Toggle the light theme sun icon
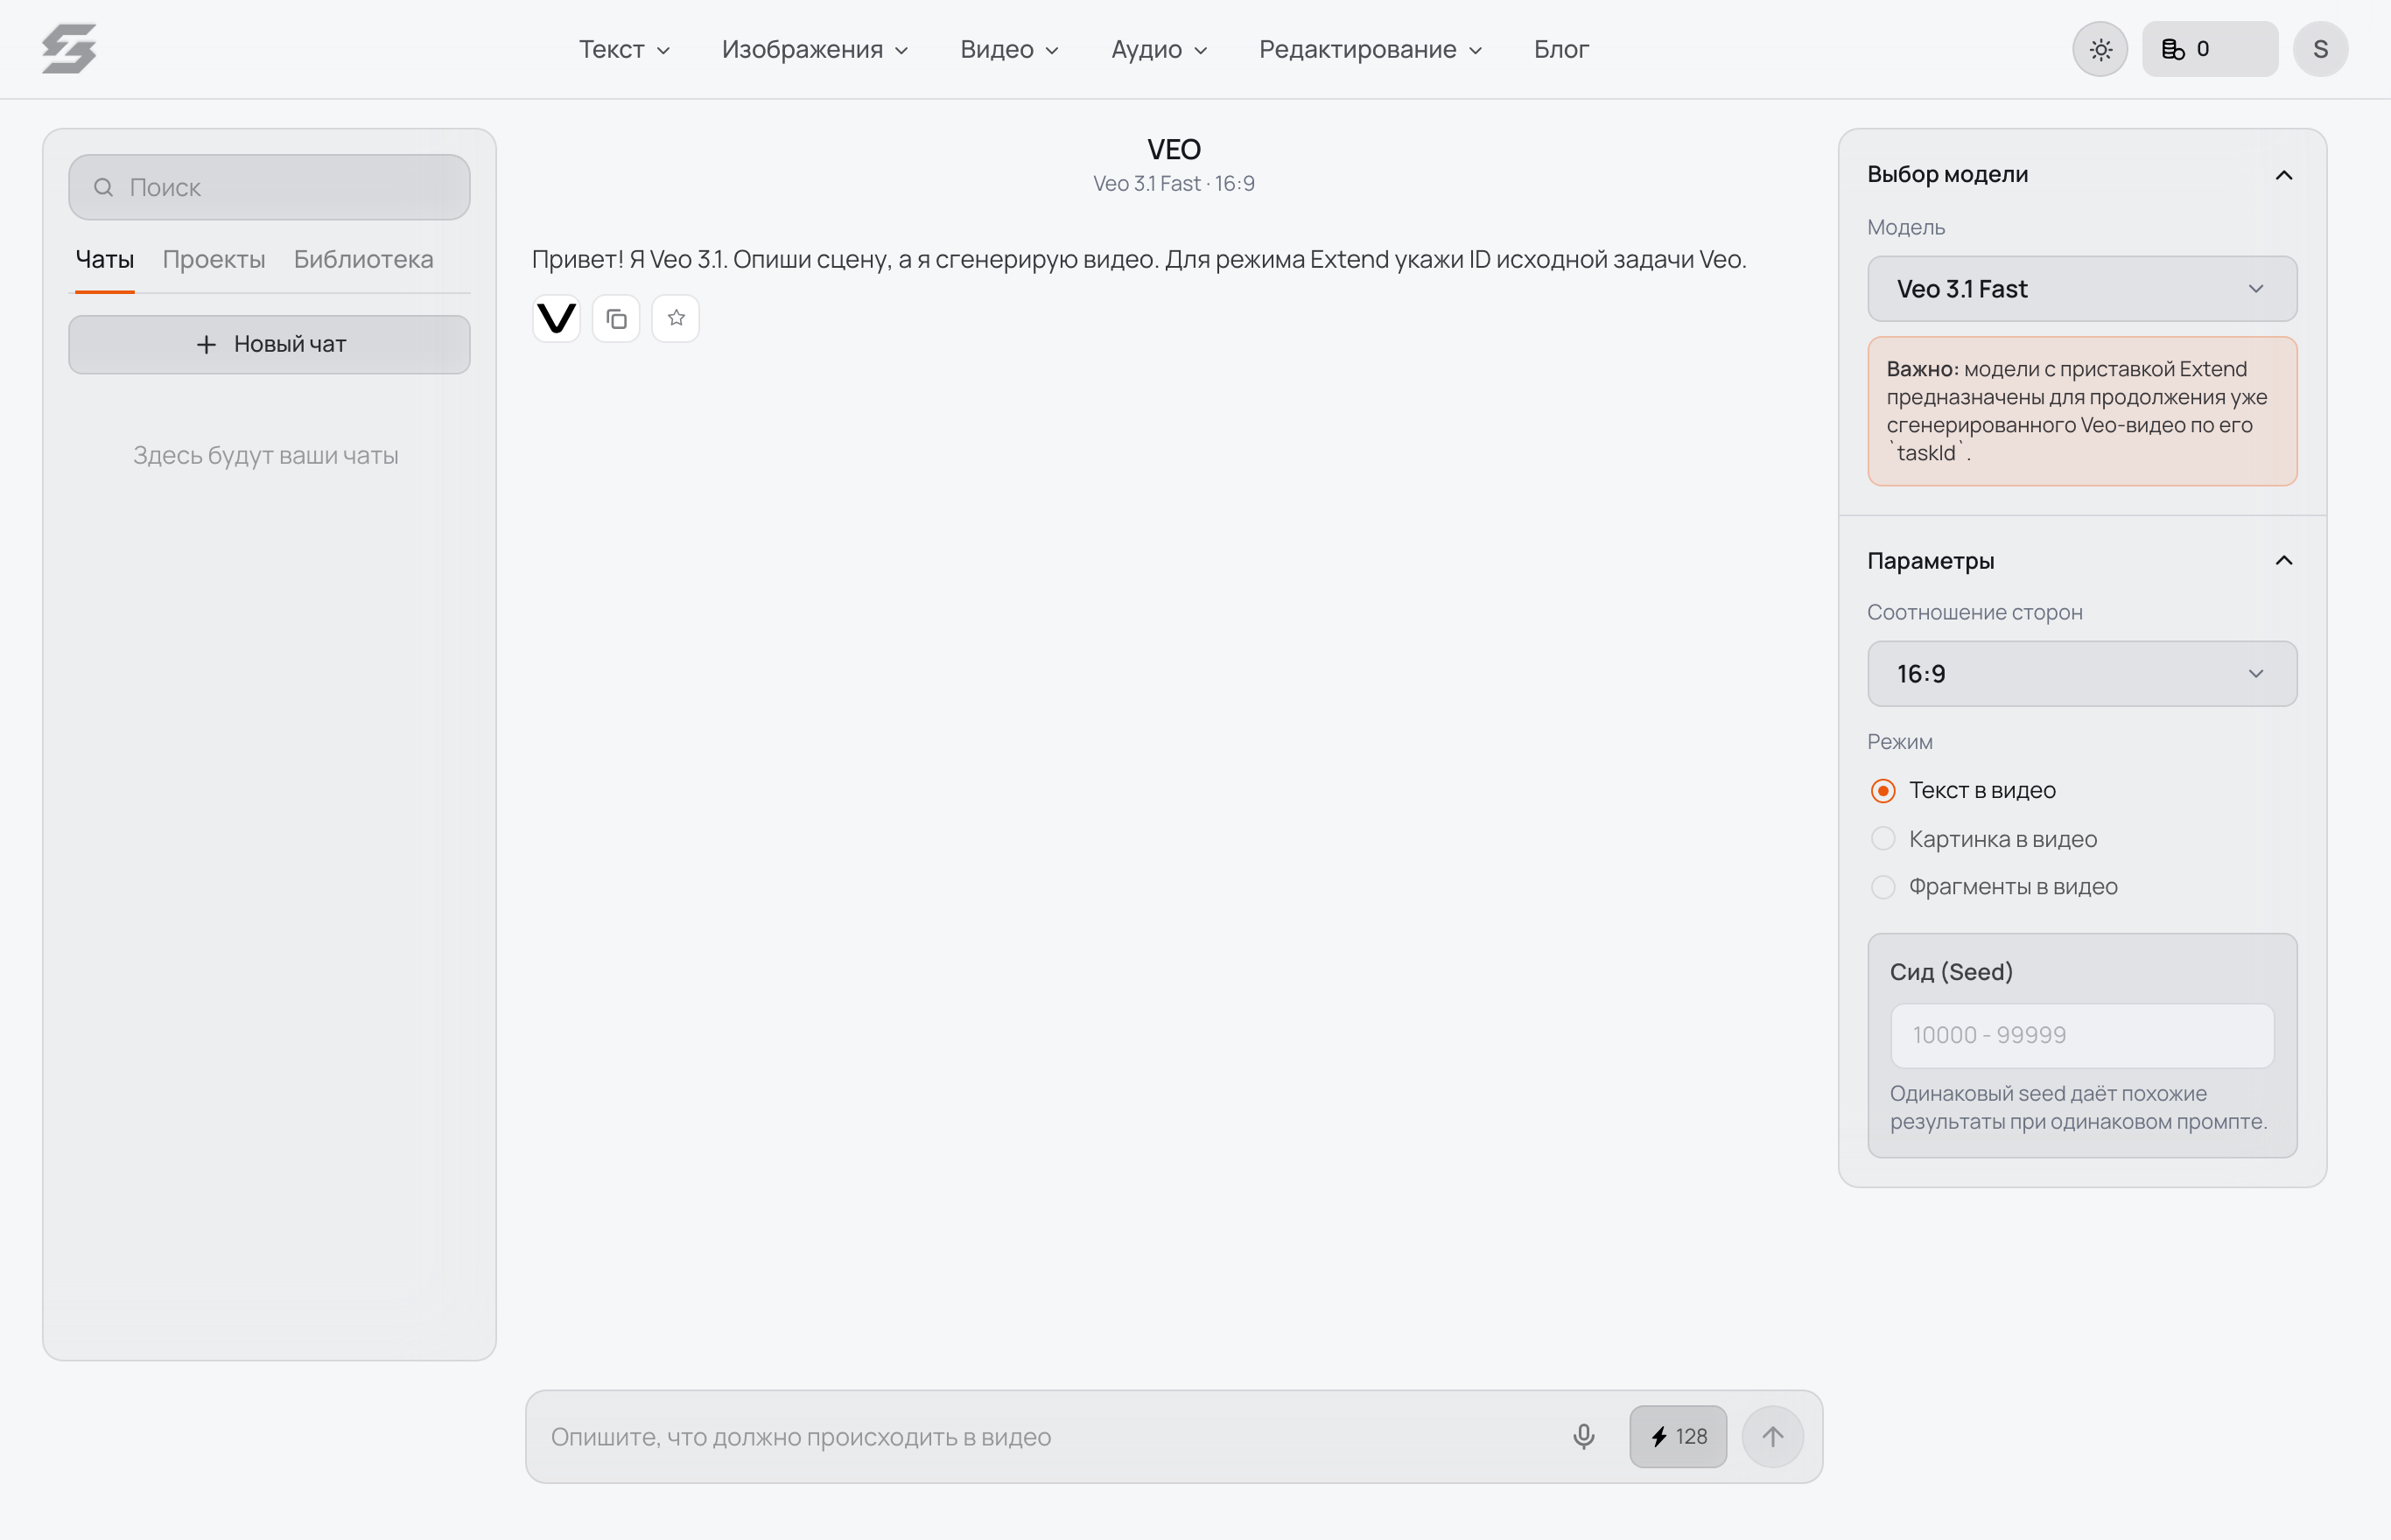The height and width of the screenshot is (1540, 2391). [x=2100, y=49]
